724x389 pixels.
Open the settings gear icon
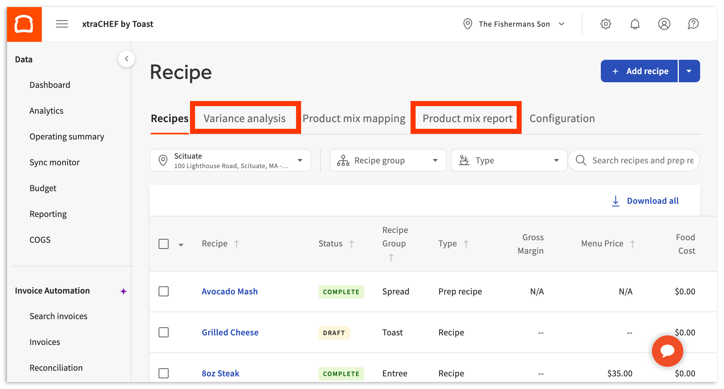606,24
